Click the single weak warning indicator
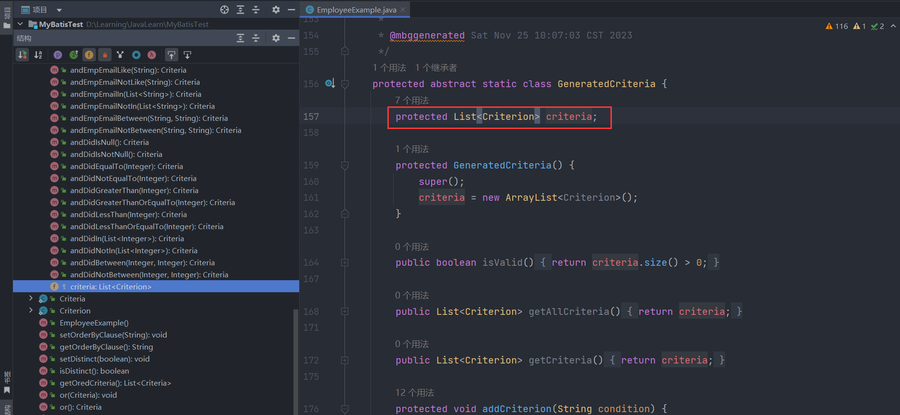This screenshot has height=415, width=900. point(860,26)
